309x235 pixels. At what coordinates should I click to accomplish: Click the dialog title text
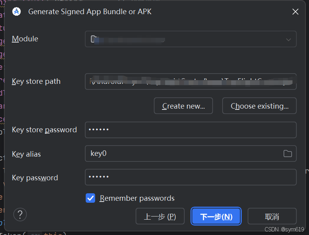pyautogui.click(x=90, y=12)
